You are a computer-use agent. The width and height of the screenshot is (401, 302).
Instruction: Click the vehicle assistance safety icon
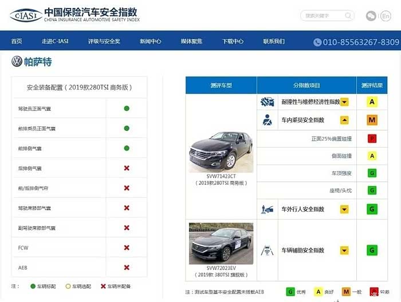268,250
